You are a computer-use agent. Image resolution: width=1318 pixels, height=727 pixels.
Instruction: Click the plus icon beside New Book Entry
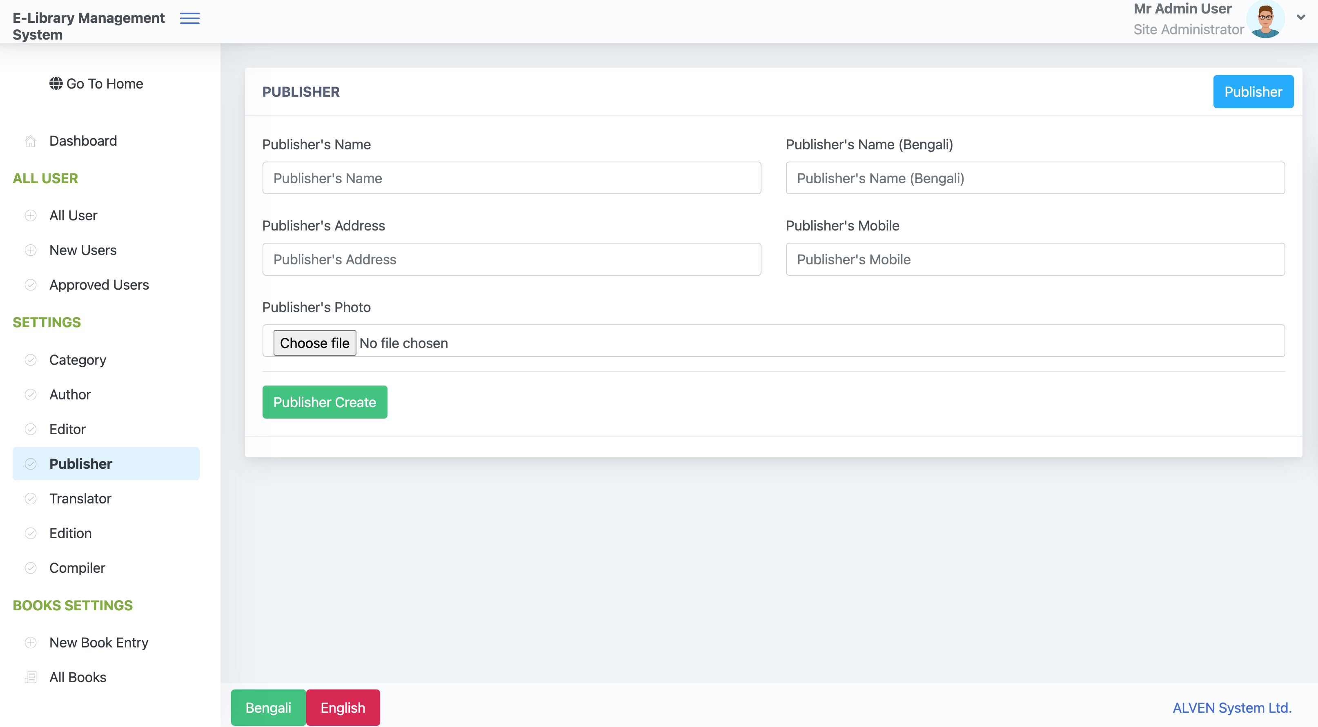tap(31, 643)
